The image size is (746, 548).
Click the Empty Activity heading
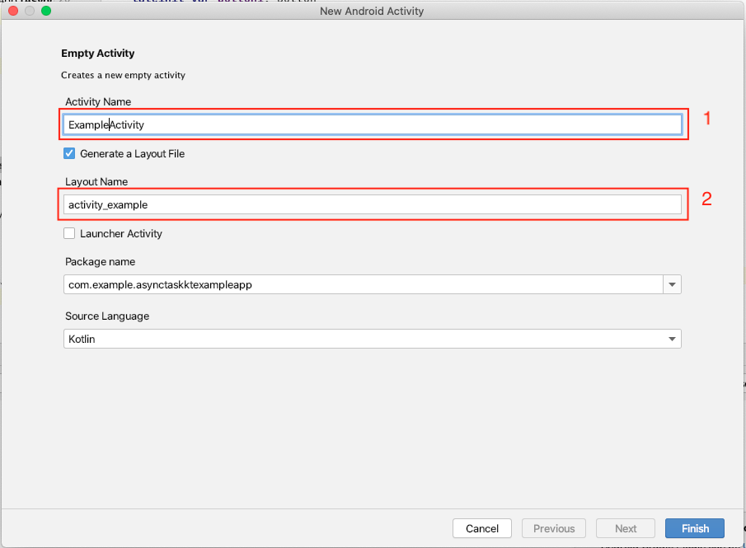tap(97, 53)
